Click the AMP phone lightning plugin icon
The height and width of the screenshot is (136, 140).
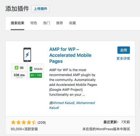pos(27,55)
